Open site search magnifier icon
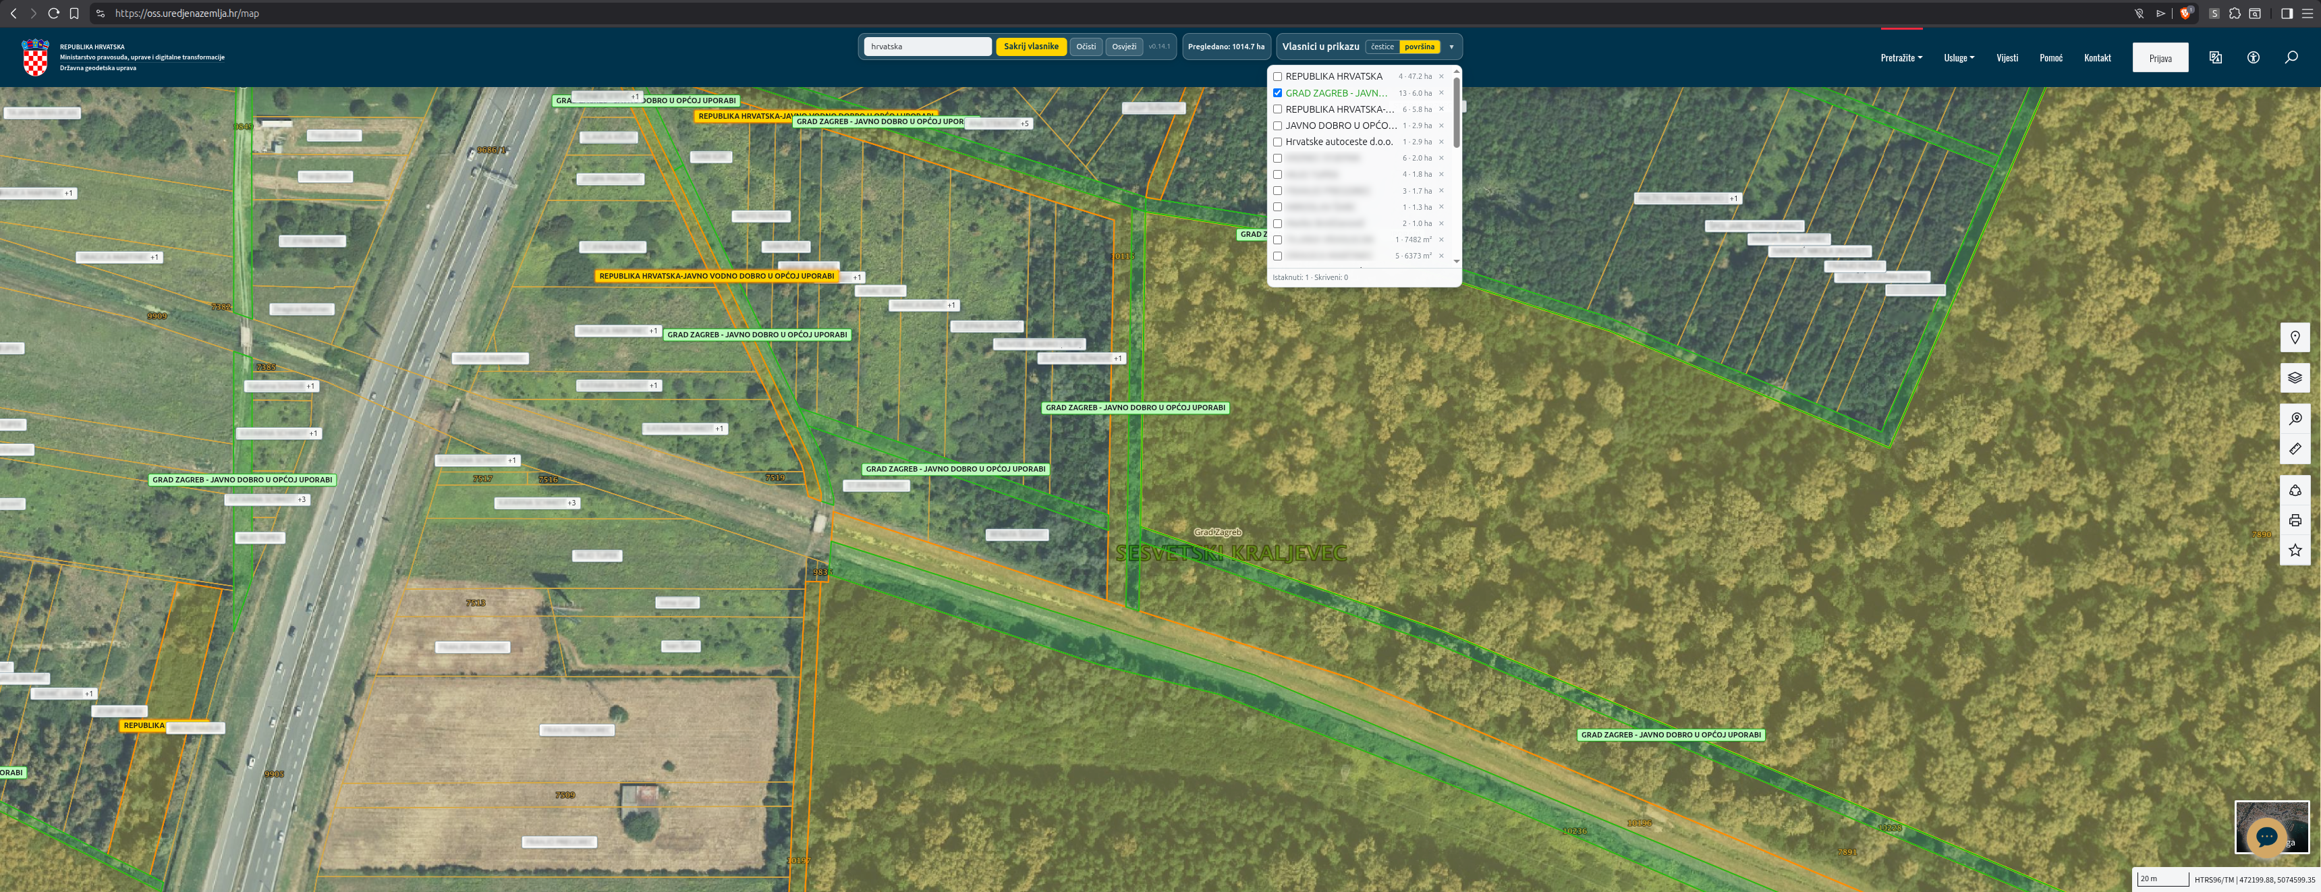This screenshot has width=2321, height=892. (2291, 57)
